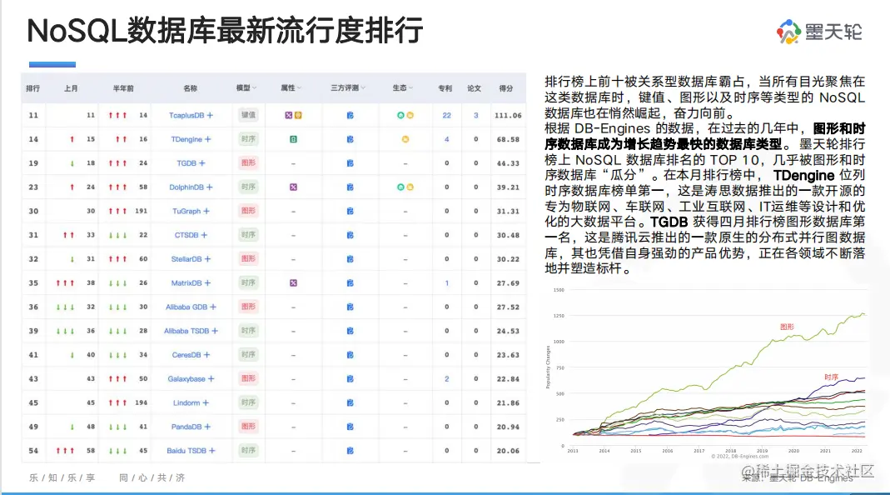This screenshot has height=495, width=890.
Task: Click the third-party evaluation icon in TcaplusDB row
Action: (x=351, y=115)
